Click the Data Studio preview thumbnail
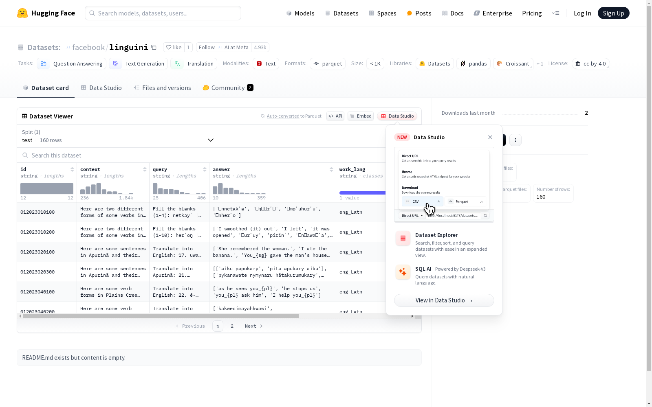Viewport: 652px width, 407px height. [444, 185]
